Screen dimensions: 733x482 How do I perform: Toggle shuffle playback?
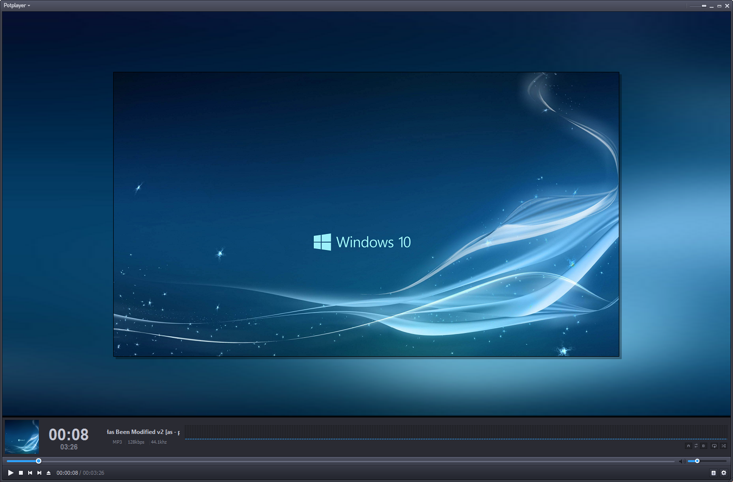pos(724,446)
